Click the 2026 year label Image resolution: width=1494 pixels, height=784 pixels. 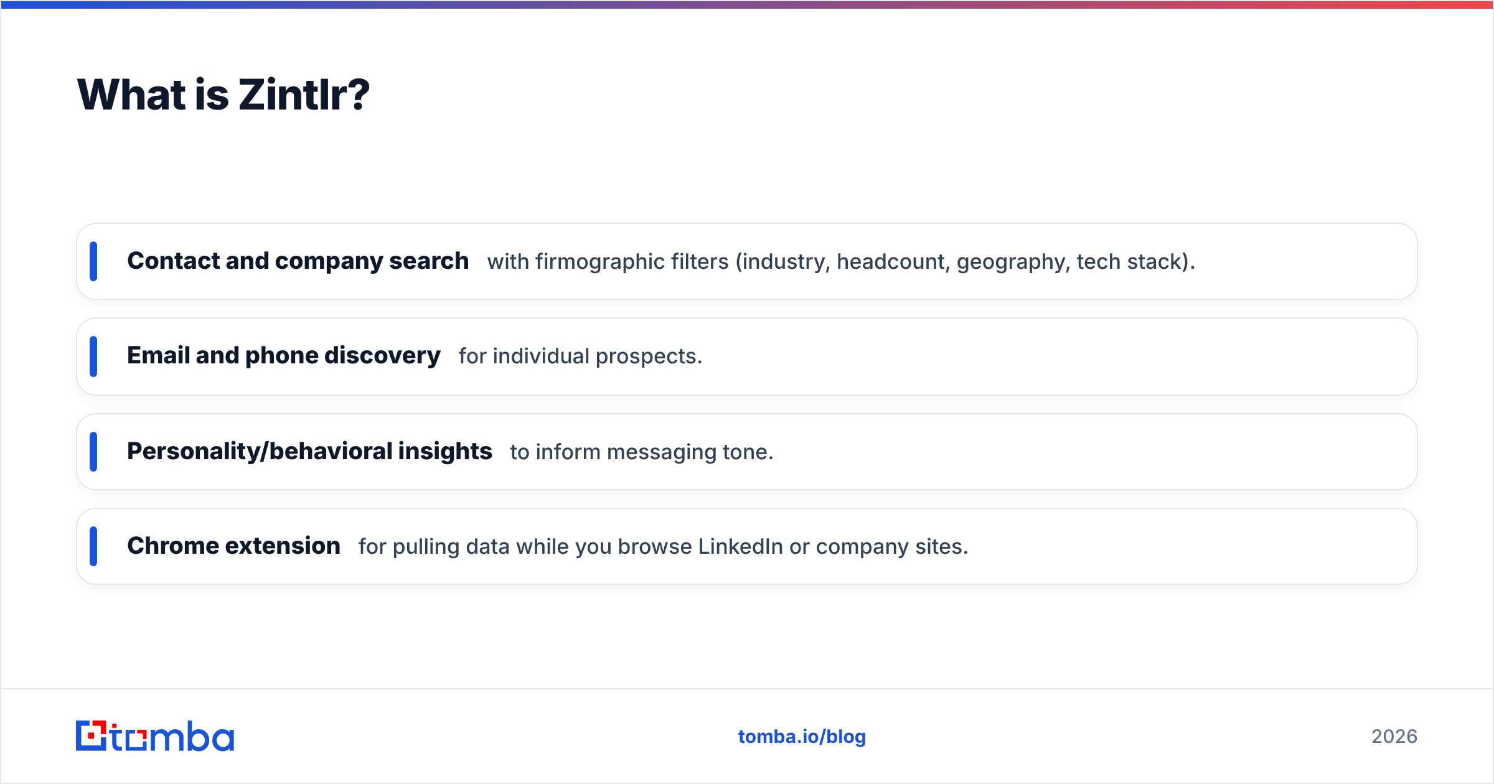1394,737
